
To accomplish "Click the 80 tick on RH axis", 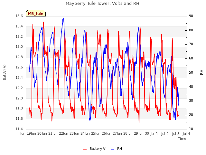I will pos(191,30).
